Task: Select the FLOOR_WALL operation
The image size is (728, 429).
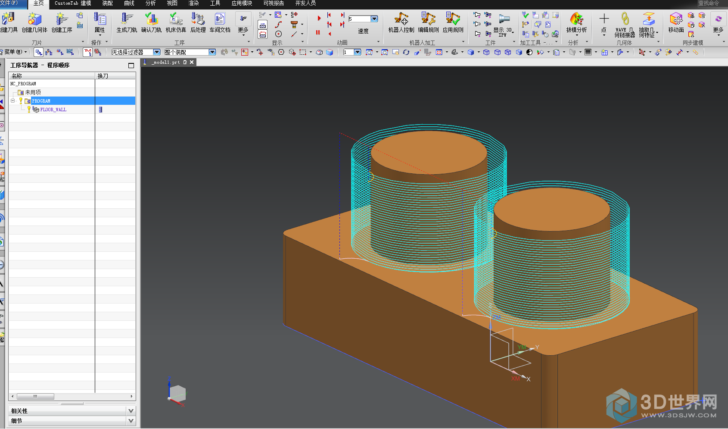Action: click(x=53, y=110)
